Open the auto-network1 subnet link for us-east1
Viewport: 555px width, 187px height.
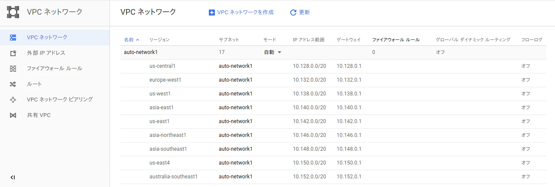236,121
